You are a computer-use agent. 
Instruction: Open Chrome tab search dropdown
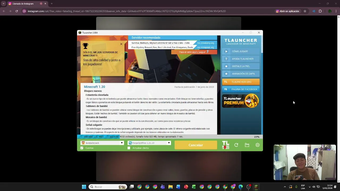pos(3,4)
